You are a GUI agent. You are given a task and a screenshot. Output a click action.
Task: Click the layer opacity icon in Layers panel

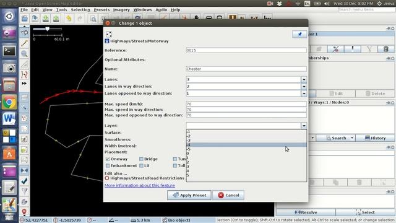coord(352,49)
